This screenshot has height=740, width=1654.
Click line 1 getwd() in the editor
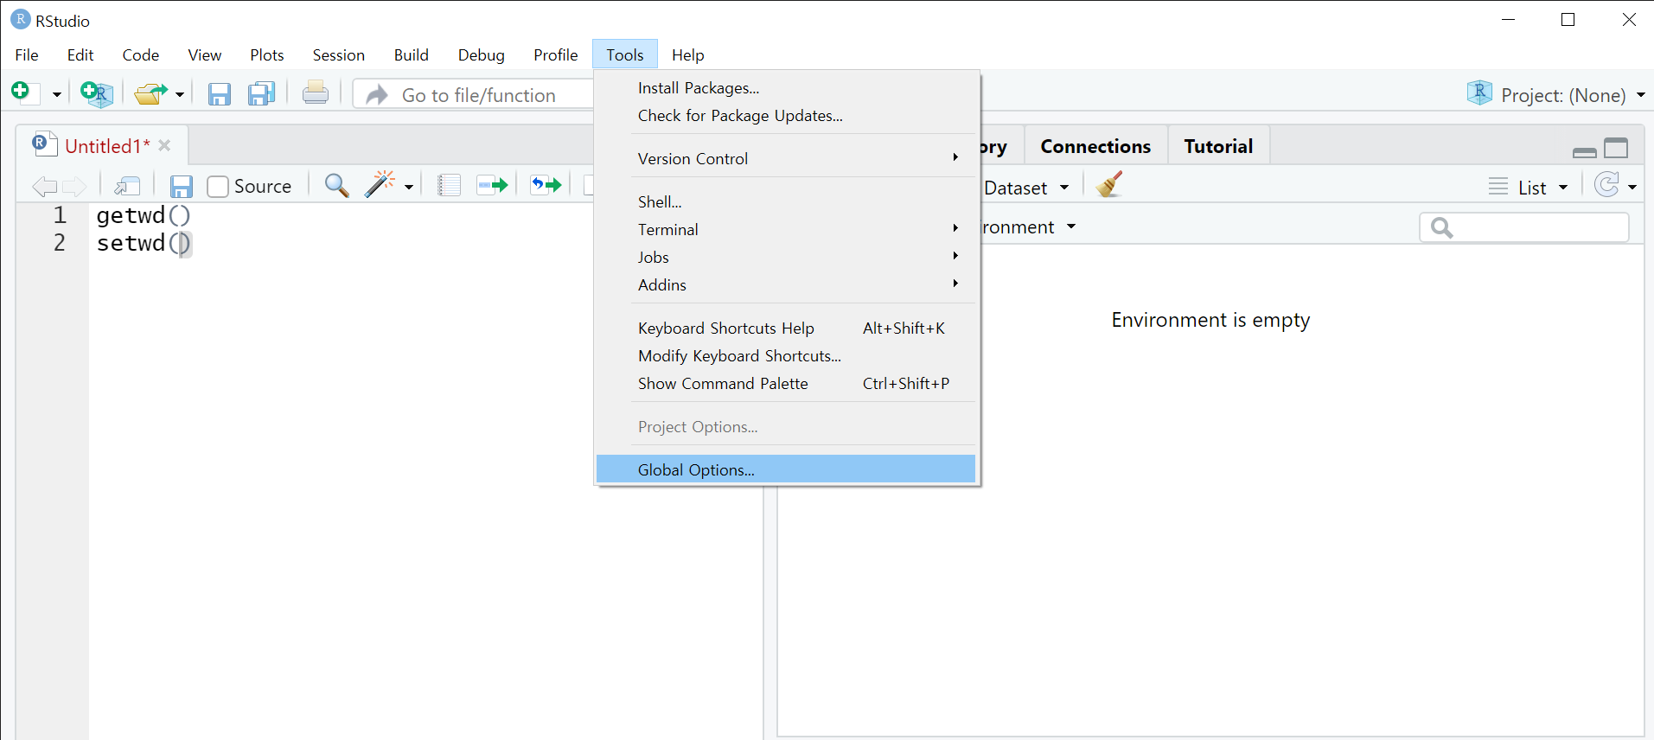144,215
